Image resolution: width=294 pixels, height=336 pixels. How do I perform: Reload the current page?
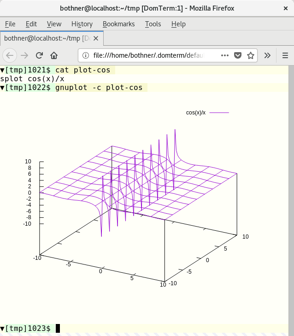pyautogui.click(x=39, y=55)
